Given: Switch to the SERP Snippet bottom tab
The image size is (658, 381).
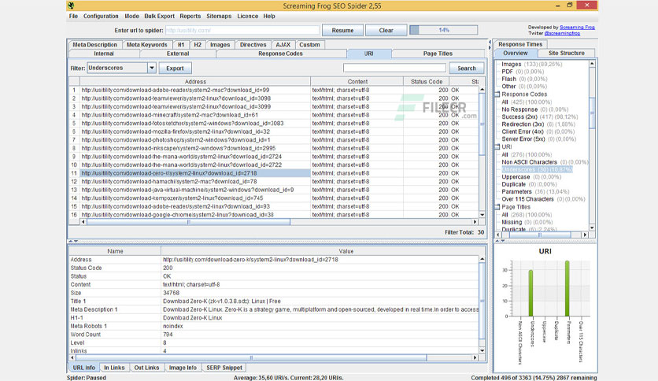Looking at the screenshot, I should click(224, 368).
